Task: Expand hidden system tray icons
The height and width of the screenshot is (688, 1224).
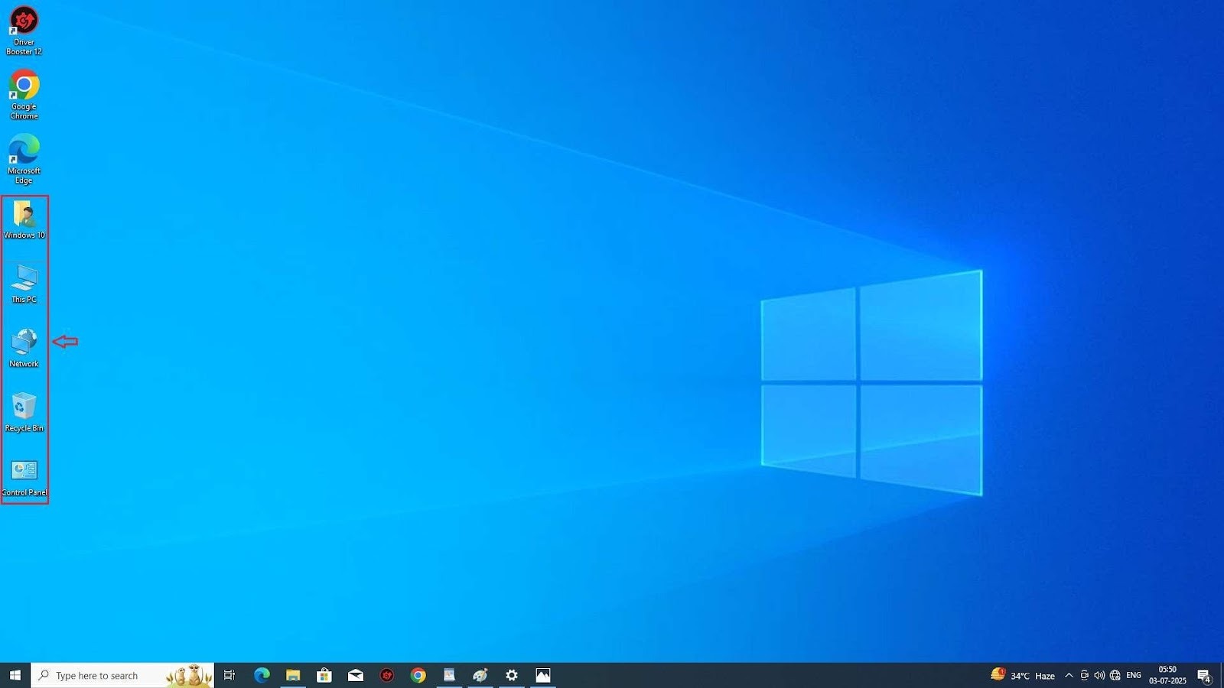Action: [x=1069, y=675]
